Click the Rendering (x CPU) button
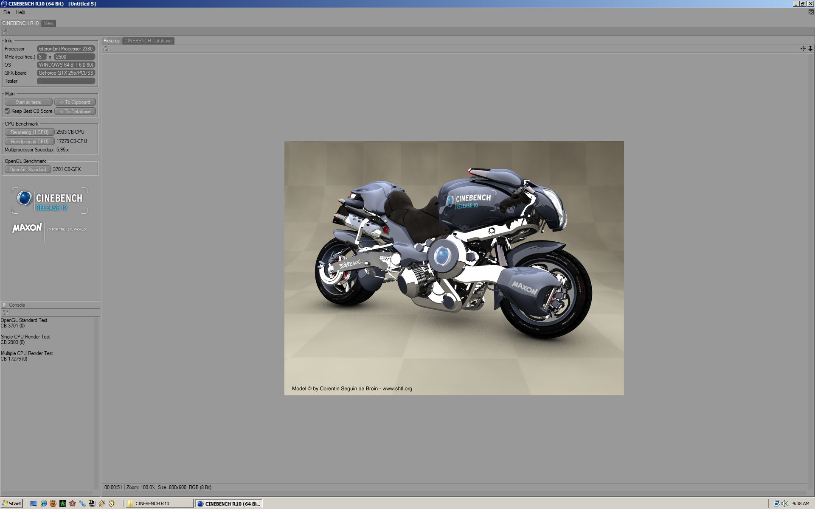 pos(29,141)
